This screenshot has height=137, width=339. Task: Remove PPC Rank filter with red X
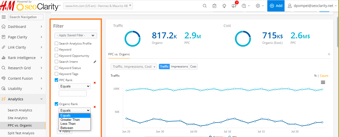(x=95, y=83)
